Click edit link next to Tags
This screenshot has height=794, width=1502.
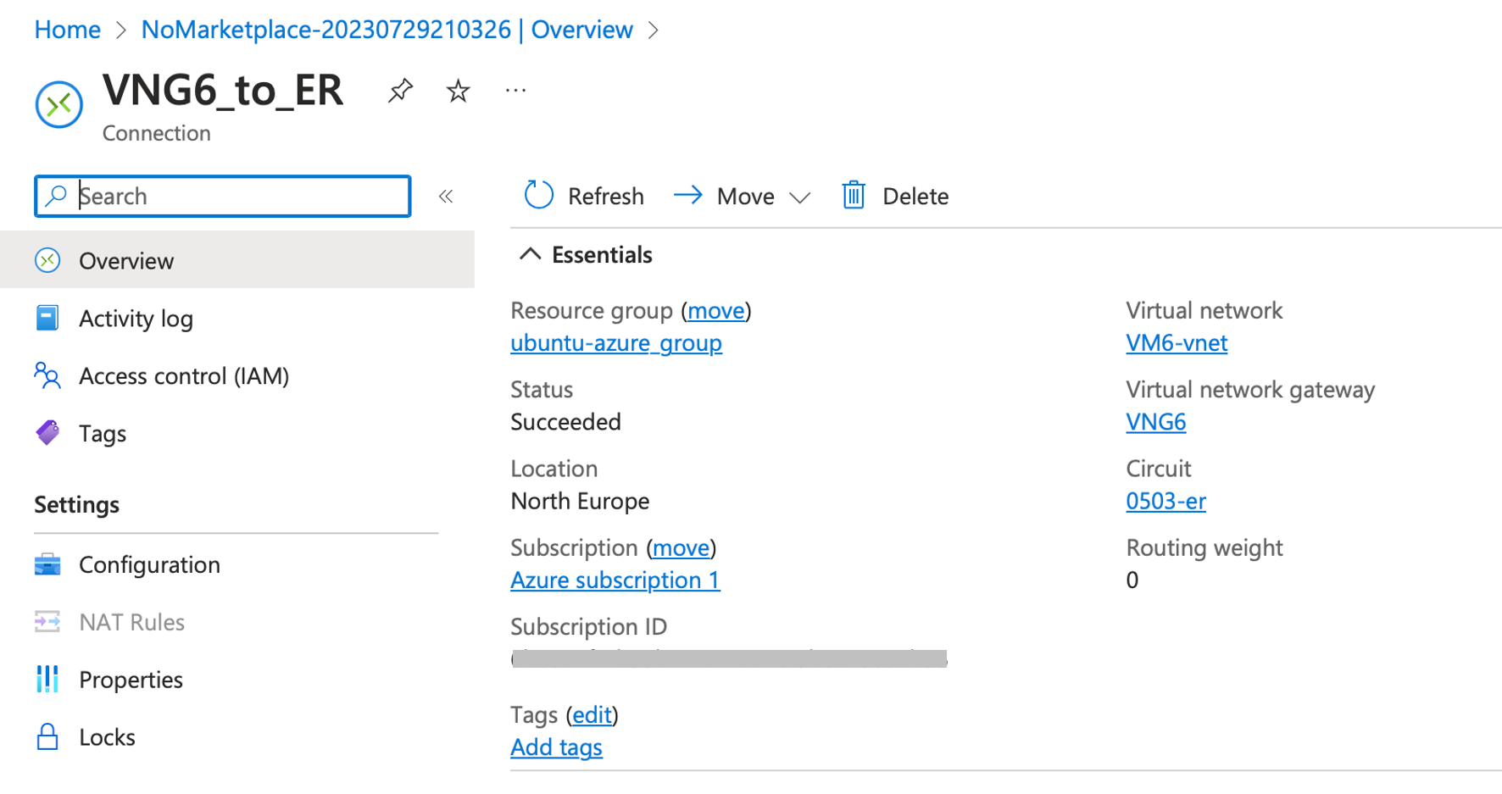592,715
